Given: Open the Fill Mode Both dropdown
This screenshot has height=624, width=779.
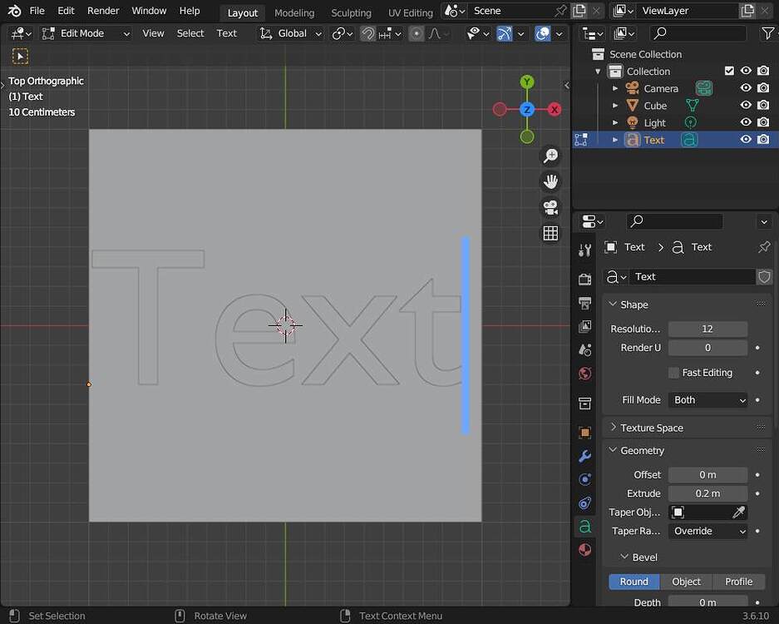Looking at the screenshot, I should [x=708, y=399].
